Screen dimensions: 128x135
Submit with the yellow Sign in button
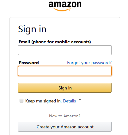[x=65, y=88]
